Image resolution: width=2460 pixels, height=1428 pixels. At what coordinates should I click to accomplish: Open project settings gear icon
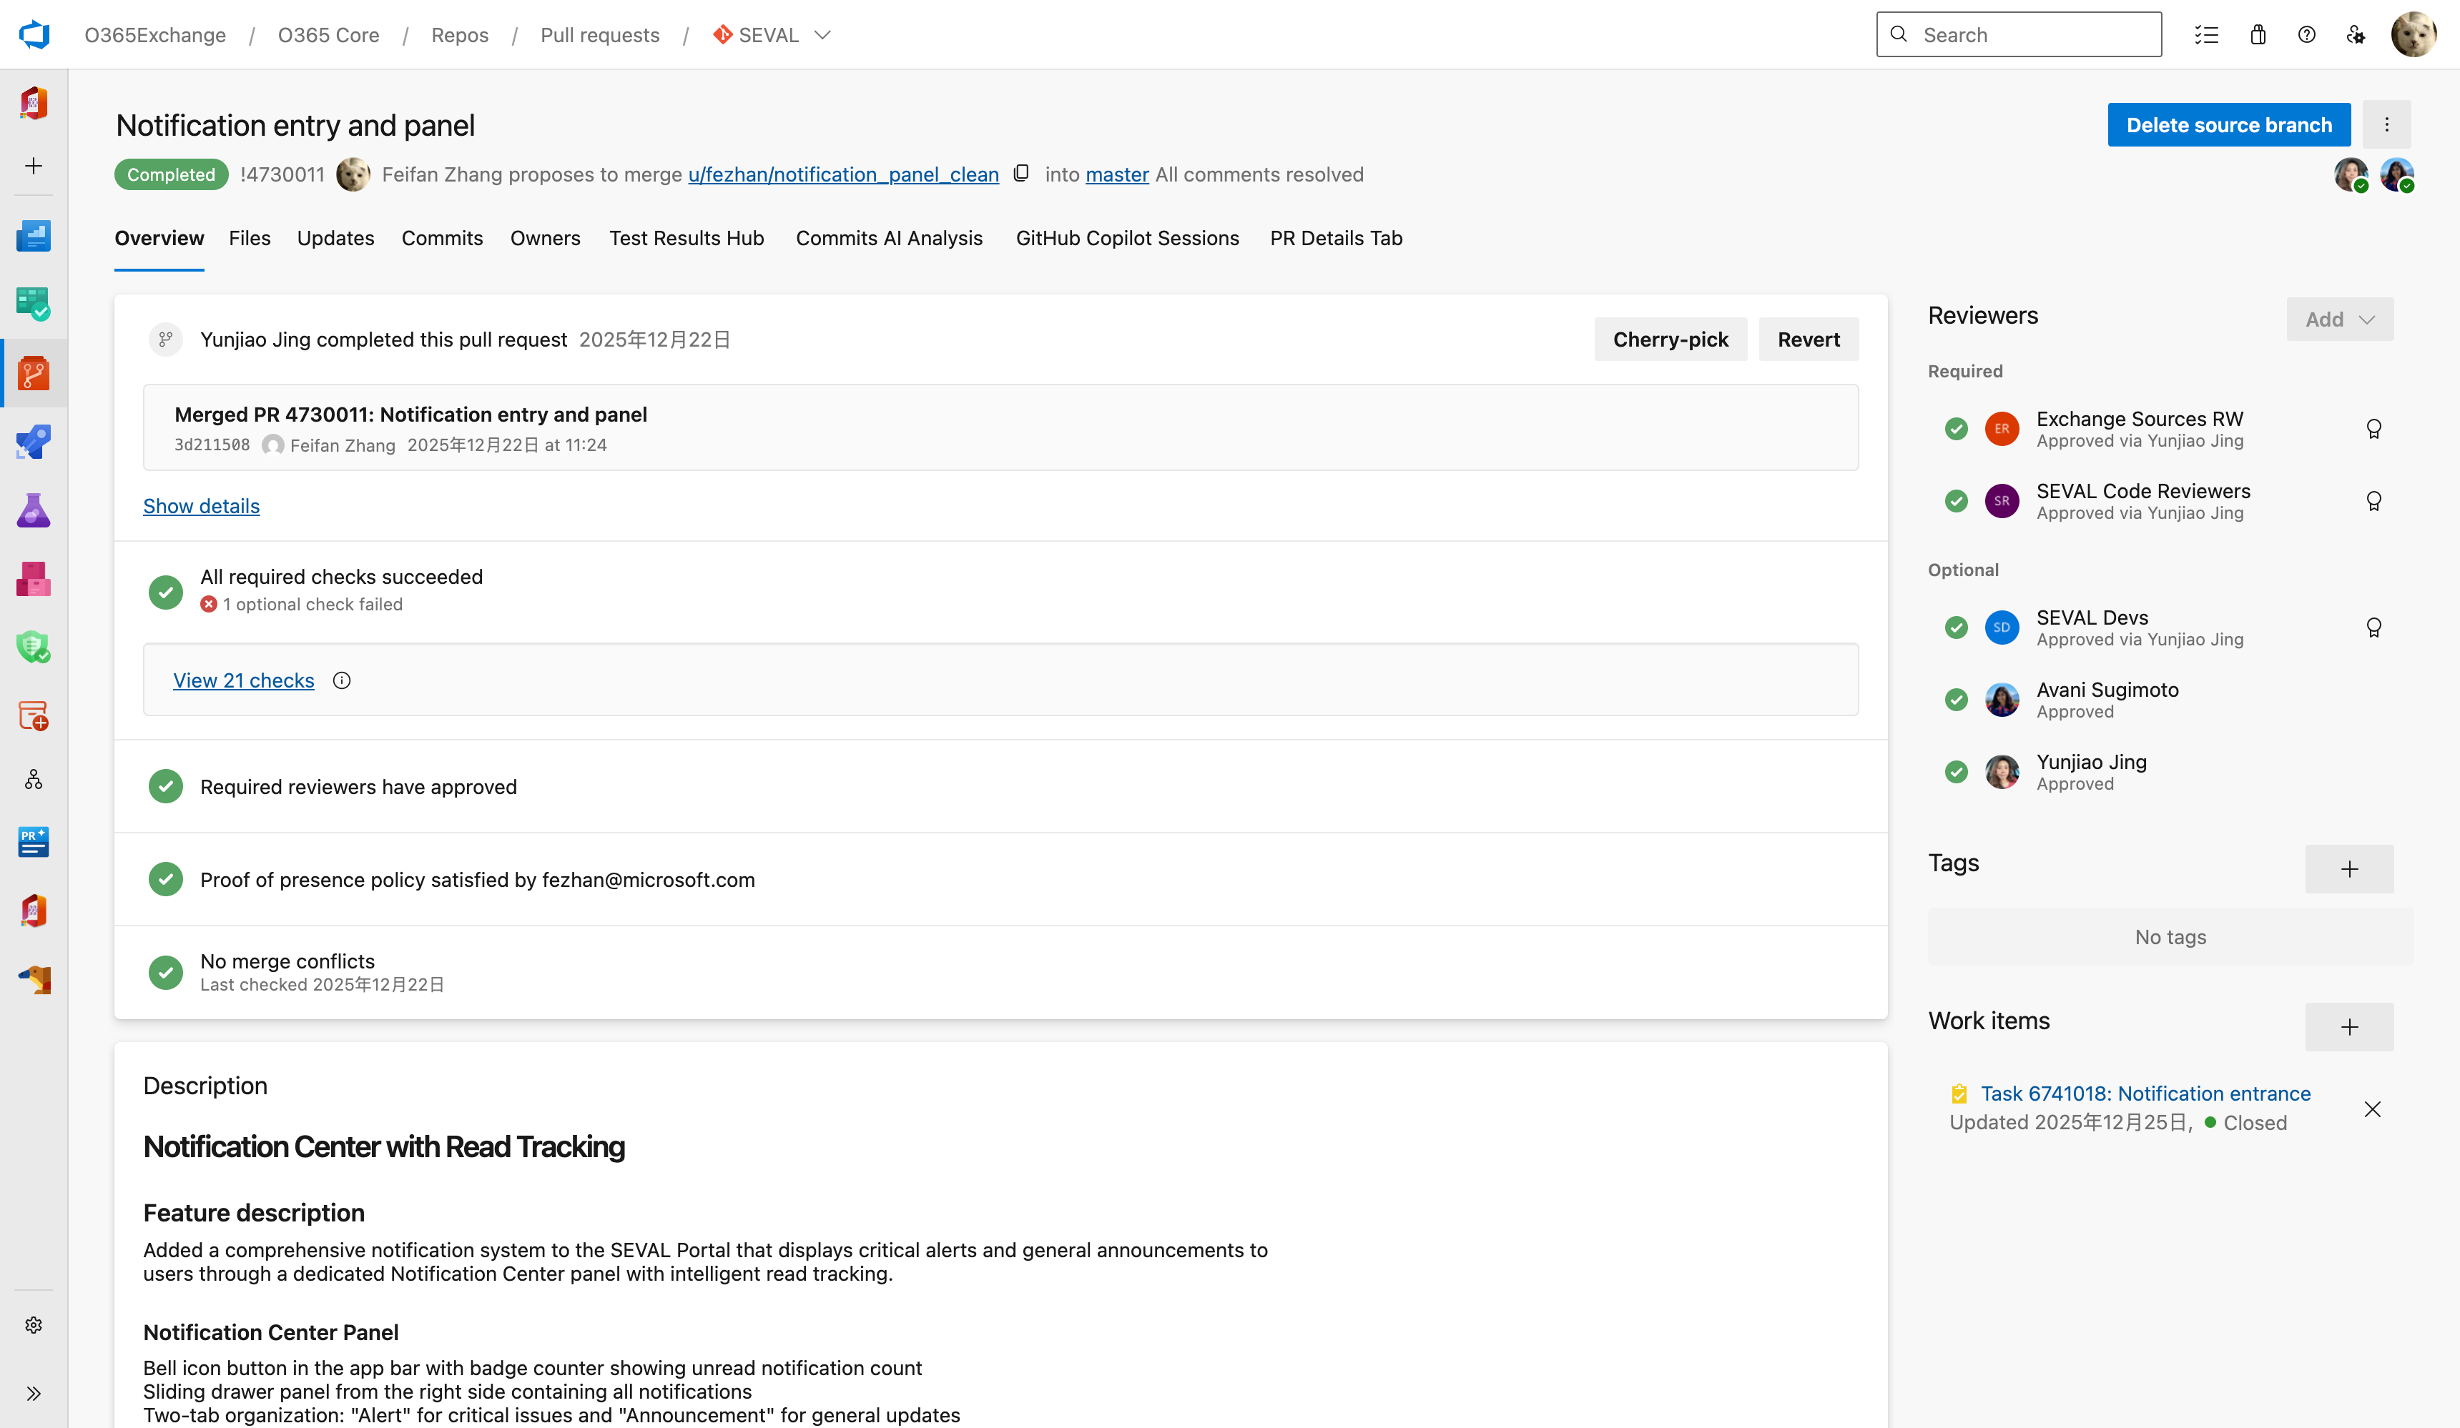coord(34,1324)
